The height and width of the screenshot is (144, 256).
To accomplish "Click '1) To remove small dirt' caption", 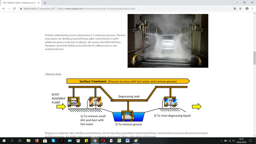I will pos(93,120).
